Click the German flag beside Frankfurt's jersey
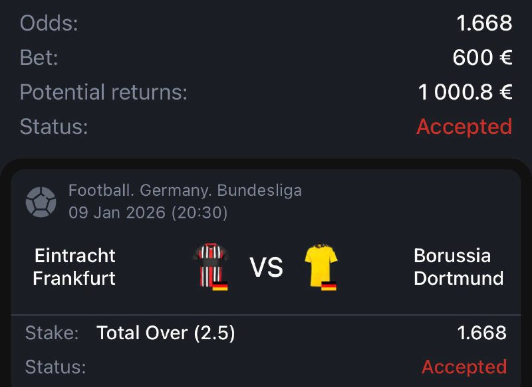 tap(221, 285)
